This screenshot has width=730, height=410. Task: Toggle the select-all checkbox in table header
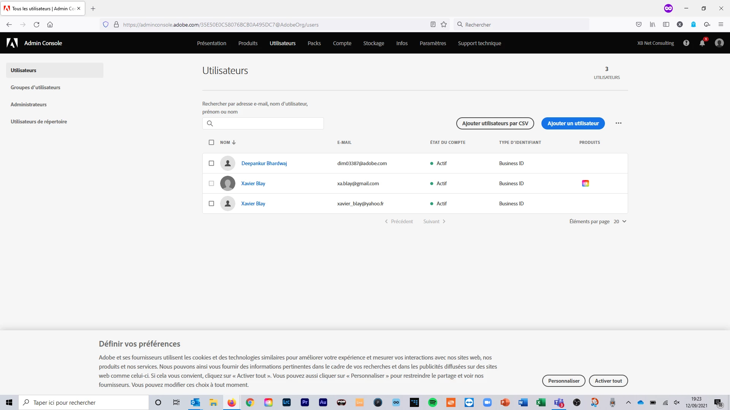pyautogui.click(x=211, y=142)
